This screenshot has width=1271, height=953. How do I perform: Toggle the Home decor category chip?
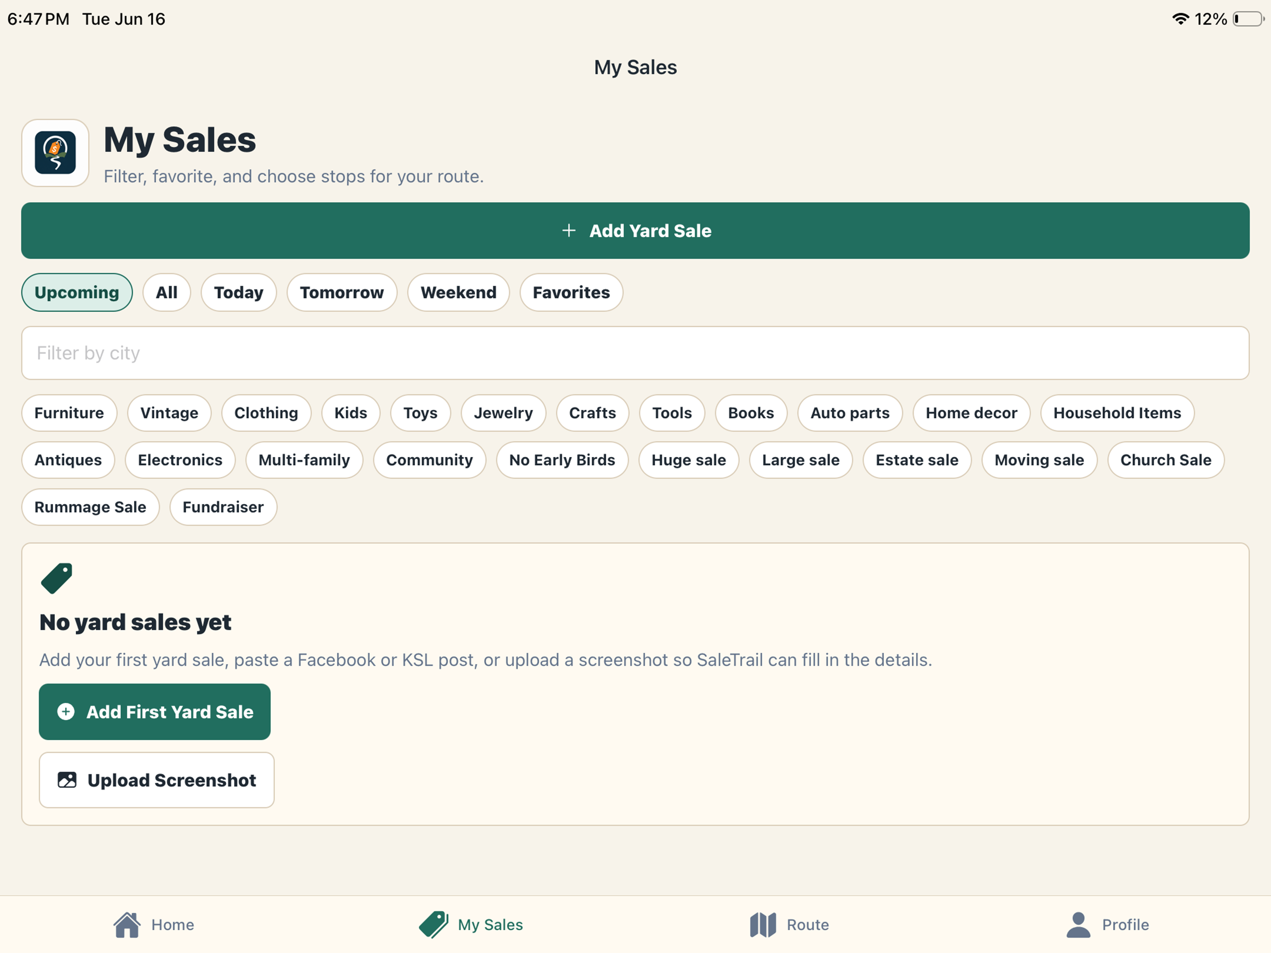[x=971, y=413]
